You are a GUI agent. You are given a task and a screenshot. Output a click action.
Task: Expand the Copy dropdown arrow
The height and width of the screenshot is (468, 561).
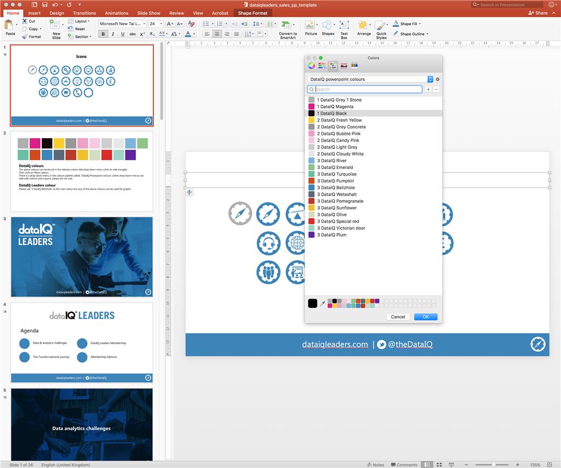[41, 29]
